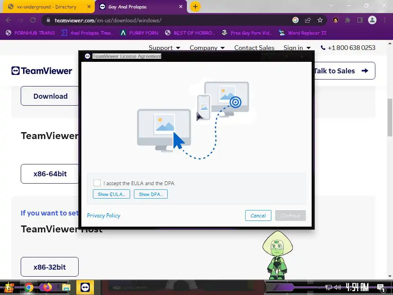Open File Explorer from the taskbar

pos(66,287)
